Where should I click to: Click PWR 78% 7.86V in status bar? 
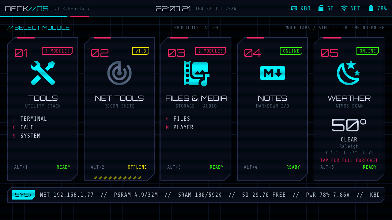click(328, 195)
